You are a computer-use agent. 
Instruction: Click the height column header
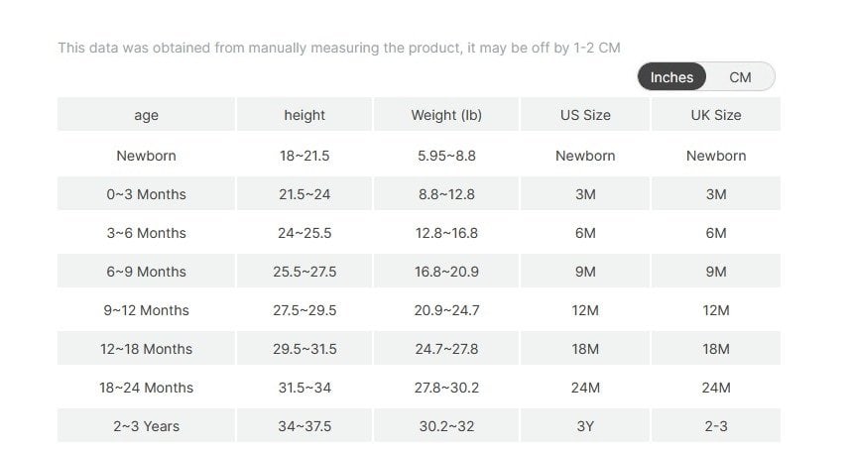click(x=304, y=115)
